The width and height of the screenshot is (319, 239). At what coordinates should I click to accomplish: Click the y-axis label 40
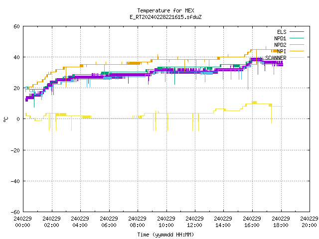(x=16, y=57)
